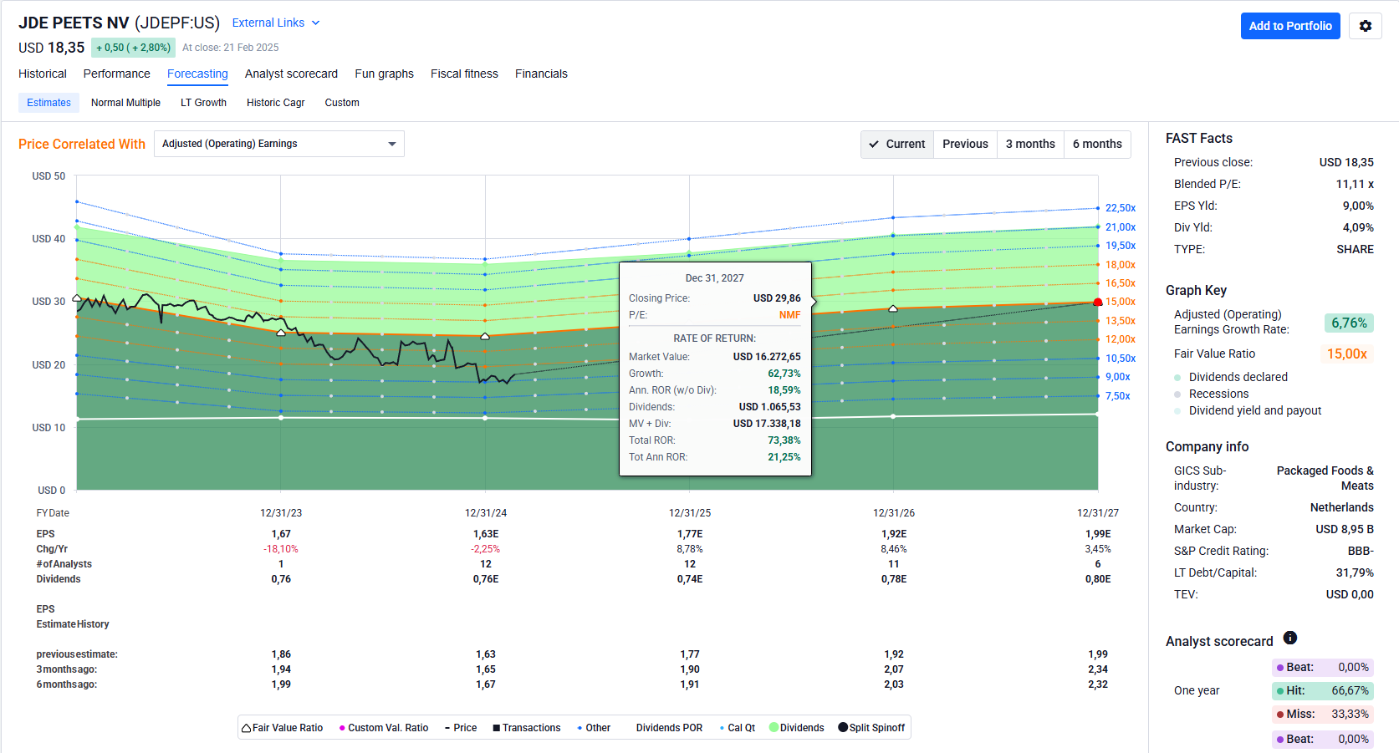
Task: Click the Analyst scorecard info icon
Action: click(x=1289, y=639)
